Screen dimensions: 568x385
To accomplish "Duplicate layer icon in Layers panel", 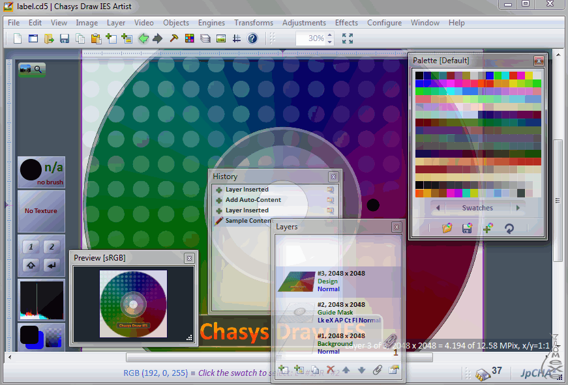I will click(x=315, y=370).
